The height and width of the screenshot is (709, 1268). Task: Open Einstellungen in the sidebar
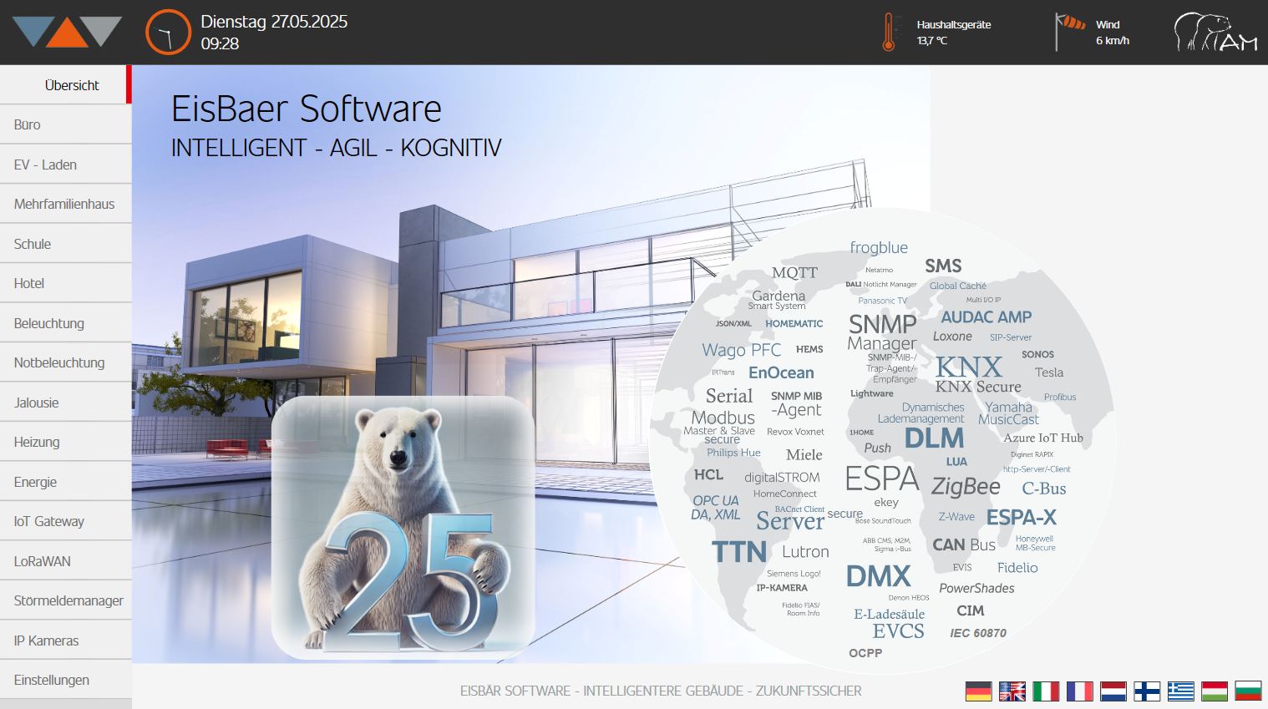pos(66,680)
